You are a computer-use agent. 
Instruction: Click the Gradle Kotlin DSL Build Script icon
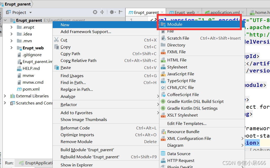(163, 101)
